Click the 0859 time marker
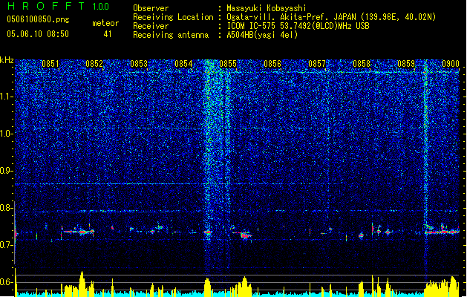Screen dimensions: 467x297 (406, 64)
